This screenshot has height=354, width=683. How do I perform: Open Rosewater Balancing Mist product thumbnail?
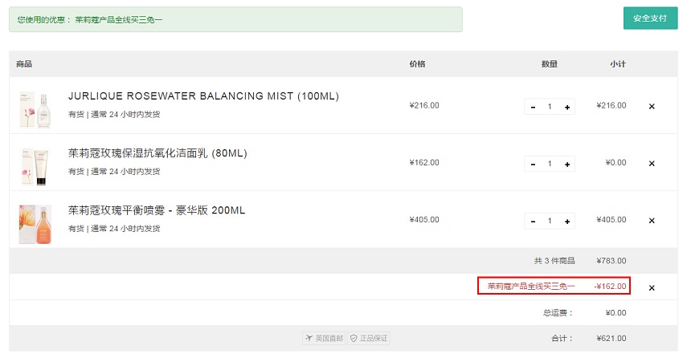pos(35,109)
